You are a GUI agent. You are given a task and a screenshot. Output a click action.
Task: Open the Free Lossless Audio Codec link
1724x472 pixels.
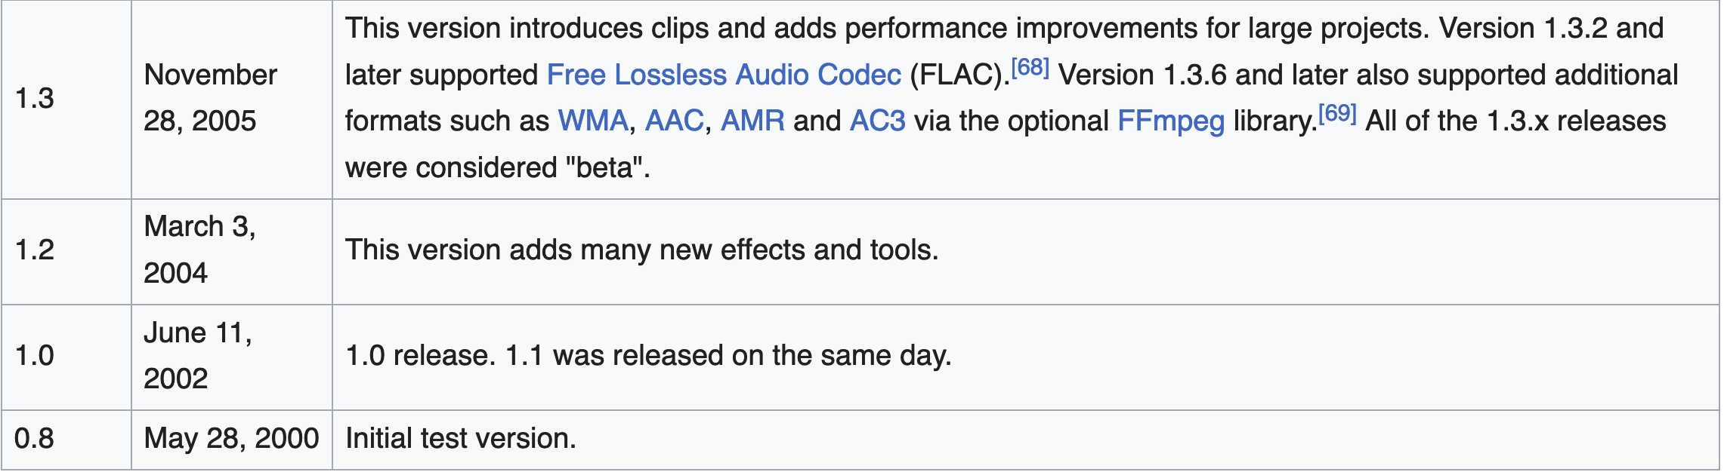pyautogui.click(x=723, y=75)
